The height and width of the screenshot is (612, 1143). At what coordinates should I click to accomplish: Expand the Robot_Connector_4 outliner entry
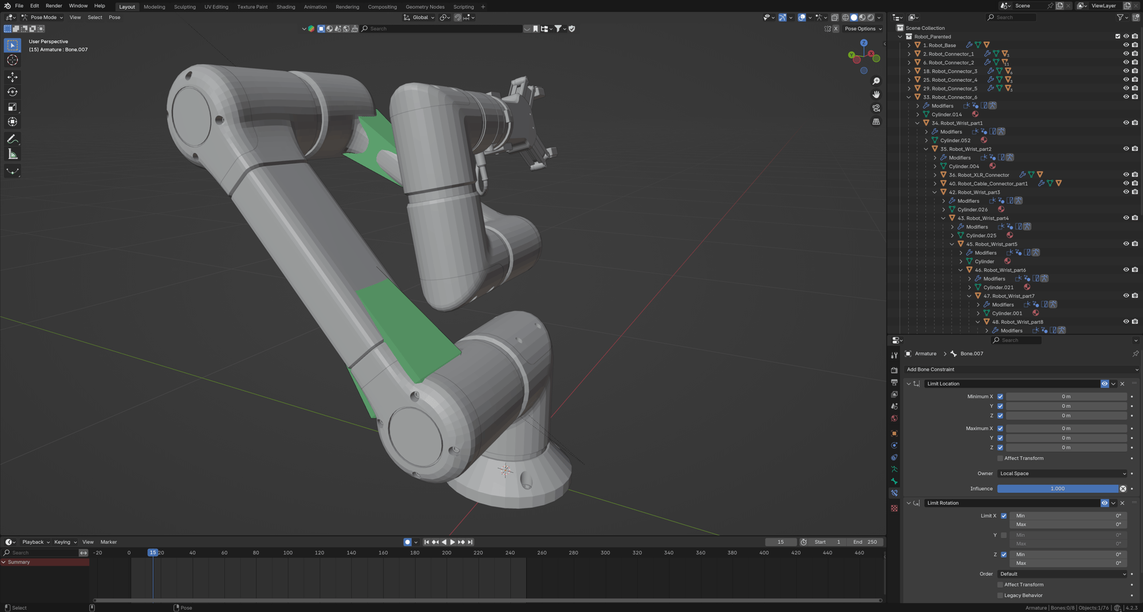click(909, 80)
